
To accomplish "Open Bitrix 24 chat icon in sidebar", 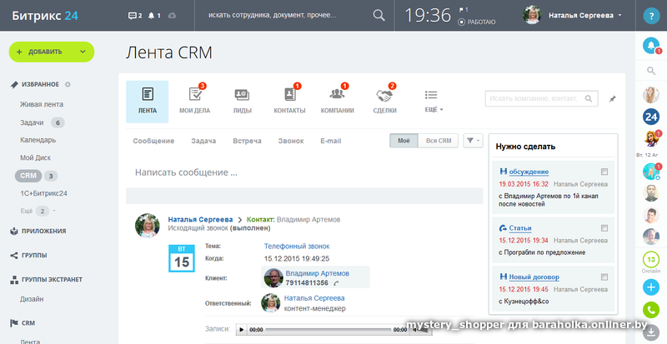I will click(651, 117).
